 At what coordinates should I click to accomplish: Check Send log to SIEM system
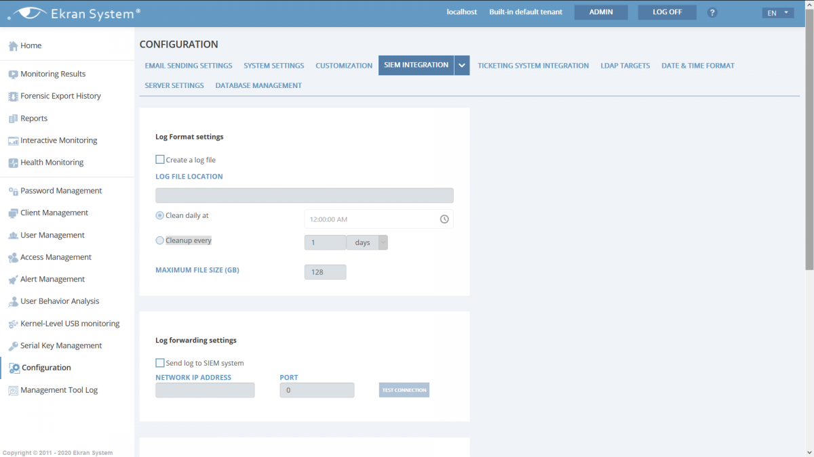[x=160, y=363]
